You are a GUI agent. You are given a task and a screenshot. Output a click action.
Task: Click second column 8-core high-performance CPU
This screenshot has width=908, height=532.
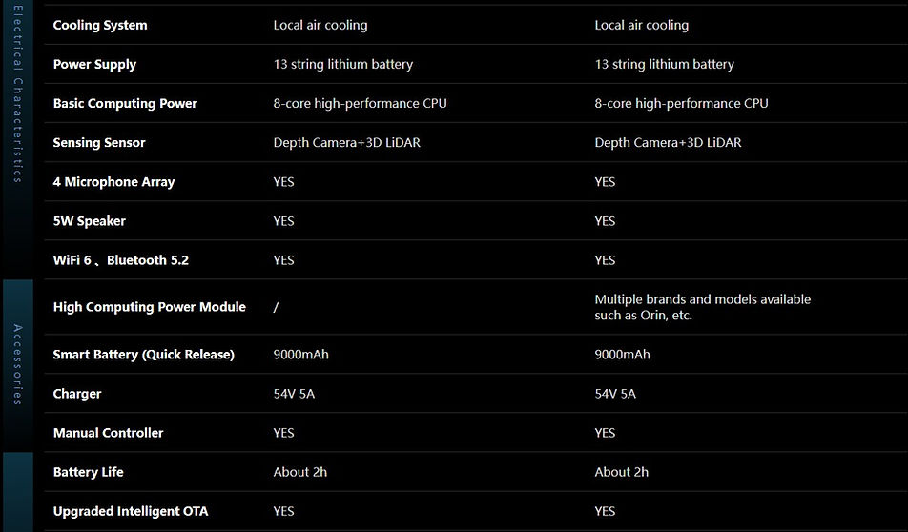(682, 104)
